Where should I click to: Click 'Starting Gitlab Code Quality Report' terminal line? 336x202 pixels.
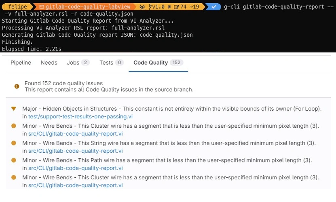[88, 21]
